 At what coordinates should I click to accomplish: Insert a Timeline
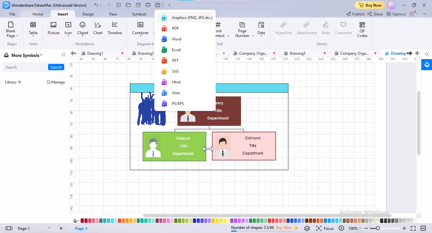click(x=114, y=28)
